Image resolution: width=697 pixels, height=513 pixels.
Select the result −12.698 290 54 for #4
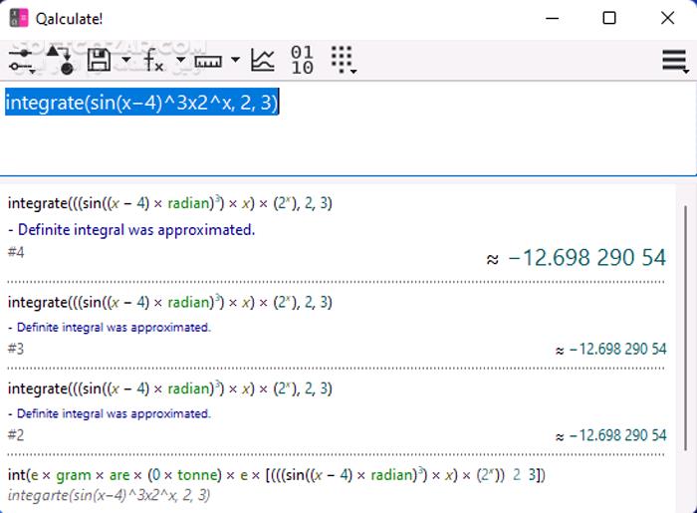click(586, 258)
